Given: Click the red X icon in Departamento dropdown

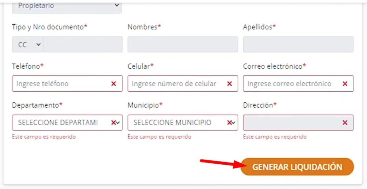Looking at the screenshot, I should pyautogui.click(x=114, y=122).
